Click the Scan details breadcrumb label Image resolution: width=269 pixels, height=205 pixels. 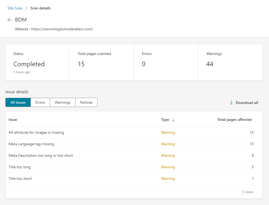point(40,8)
